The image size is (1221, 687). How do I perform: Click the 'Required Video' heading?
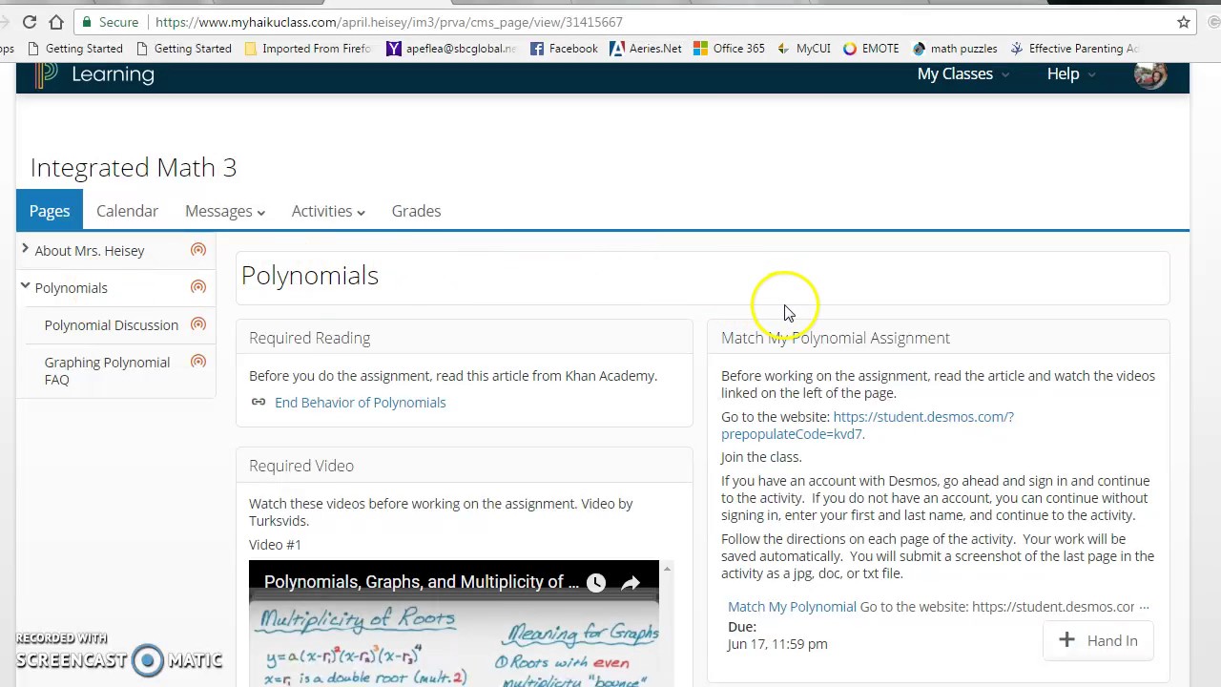click(301, 466)
